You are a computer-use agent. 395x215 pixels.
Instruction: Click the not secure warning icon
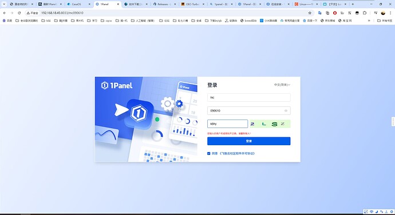tap(28, 13)
